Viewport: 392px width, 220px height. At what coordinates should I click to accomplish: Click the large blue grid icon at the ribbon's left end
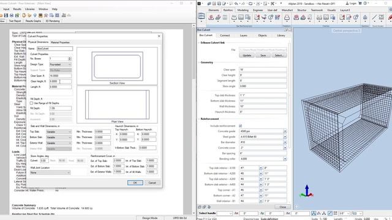pyautogui.click(x=202, y=16)
